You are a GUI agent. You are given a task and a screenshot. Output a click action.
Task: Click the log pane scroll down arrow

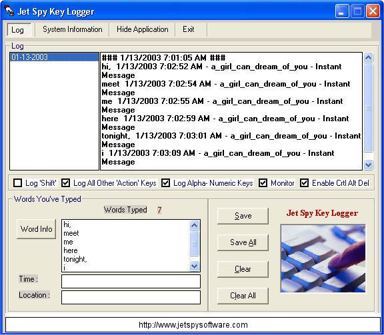[368, 165]
